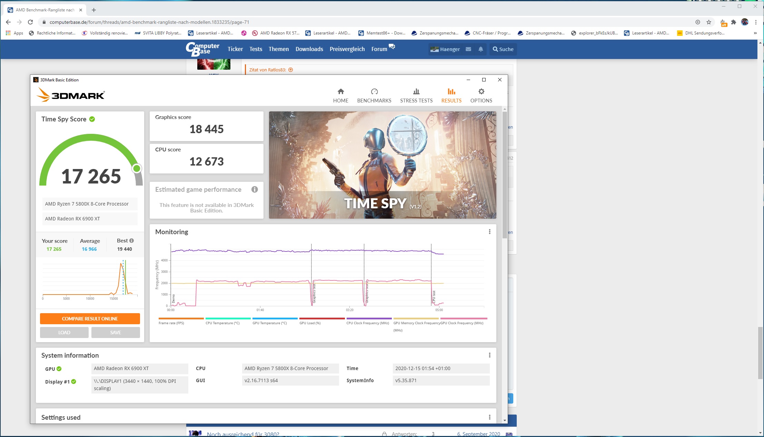
Task: Open ComputerBase notifications bell
Action: point(480,49)
